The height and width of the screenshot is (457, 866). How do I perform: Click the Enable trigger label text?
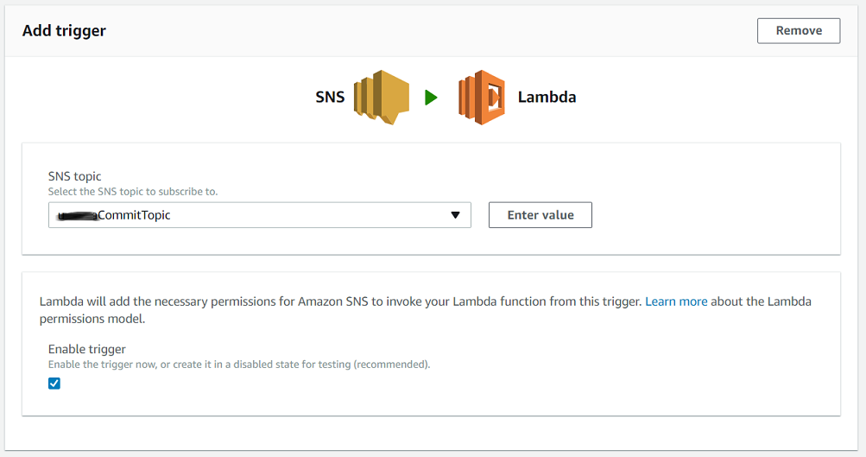tap(86, 349)
